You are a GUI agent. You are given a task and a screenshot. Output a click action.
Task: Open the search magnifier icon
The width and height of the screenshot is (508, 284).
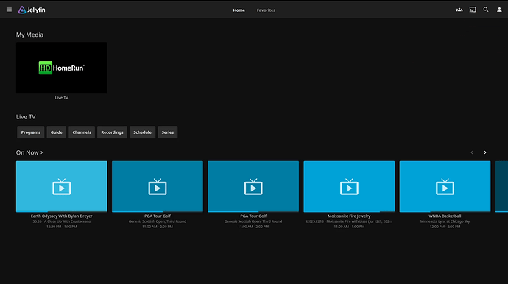click(x=486, y=10)
